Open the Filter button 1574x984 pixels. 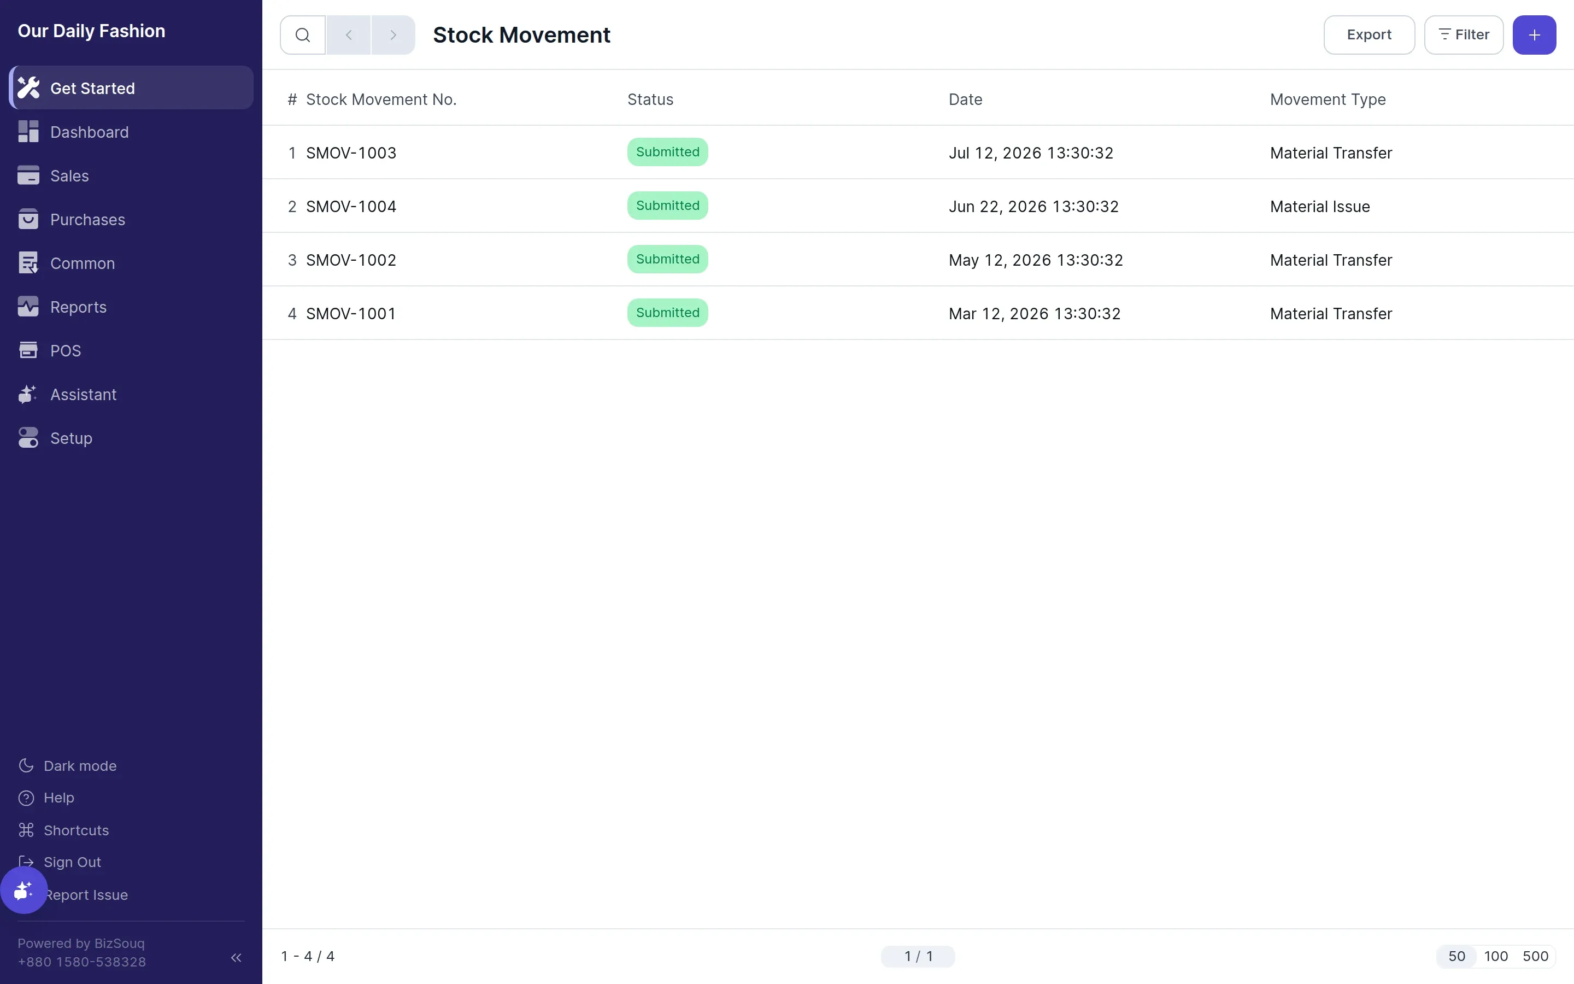click(1464, 35)
